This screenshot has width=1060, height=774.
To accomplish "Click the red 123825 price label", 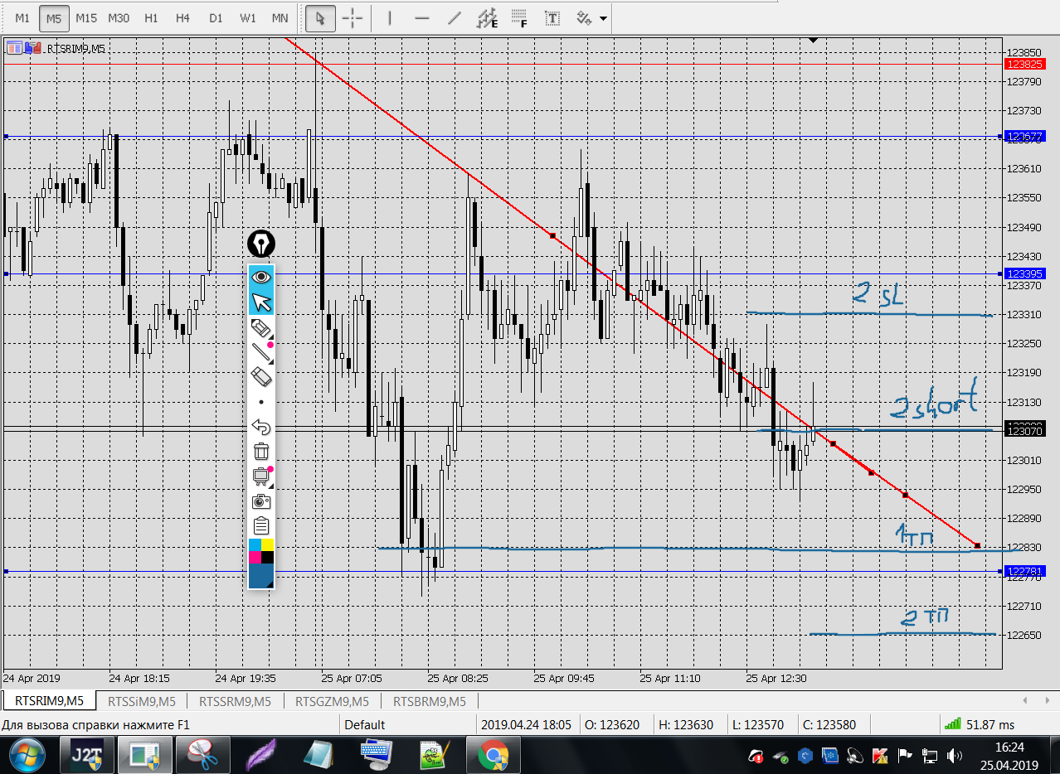I will pyautogui.click(x=1024, y=64).
